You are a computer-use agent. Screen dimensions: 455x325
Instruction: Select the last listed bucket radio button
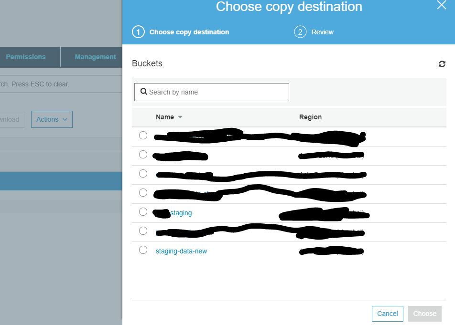point(143,250)
